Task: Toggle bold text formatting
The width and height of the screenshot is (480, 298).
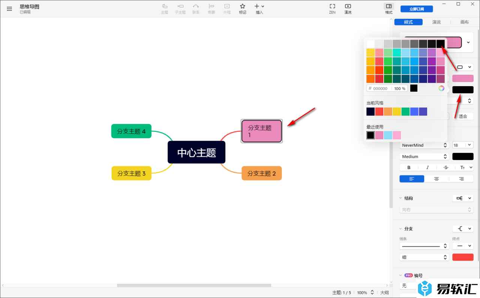Action: click(x=409, y=168)
